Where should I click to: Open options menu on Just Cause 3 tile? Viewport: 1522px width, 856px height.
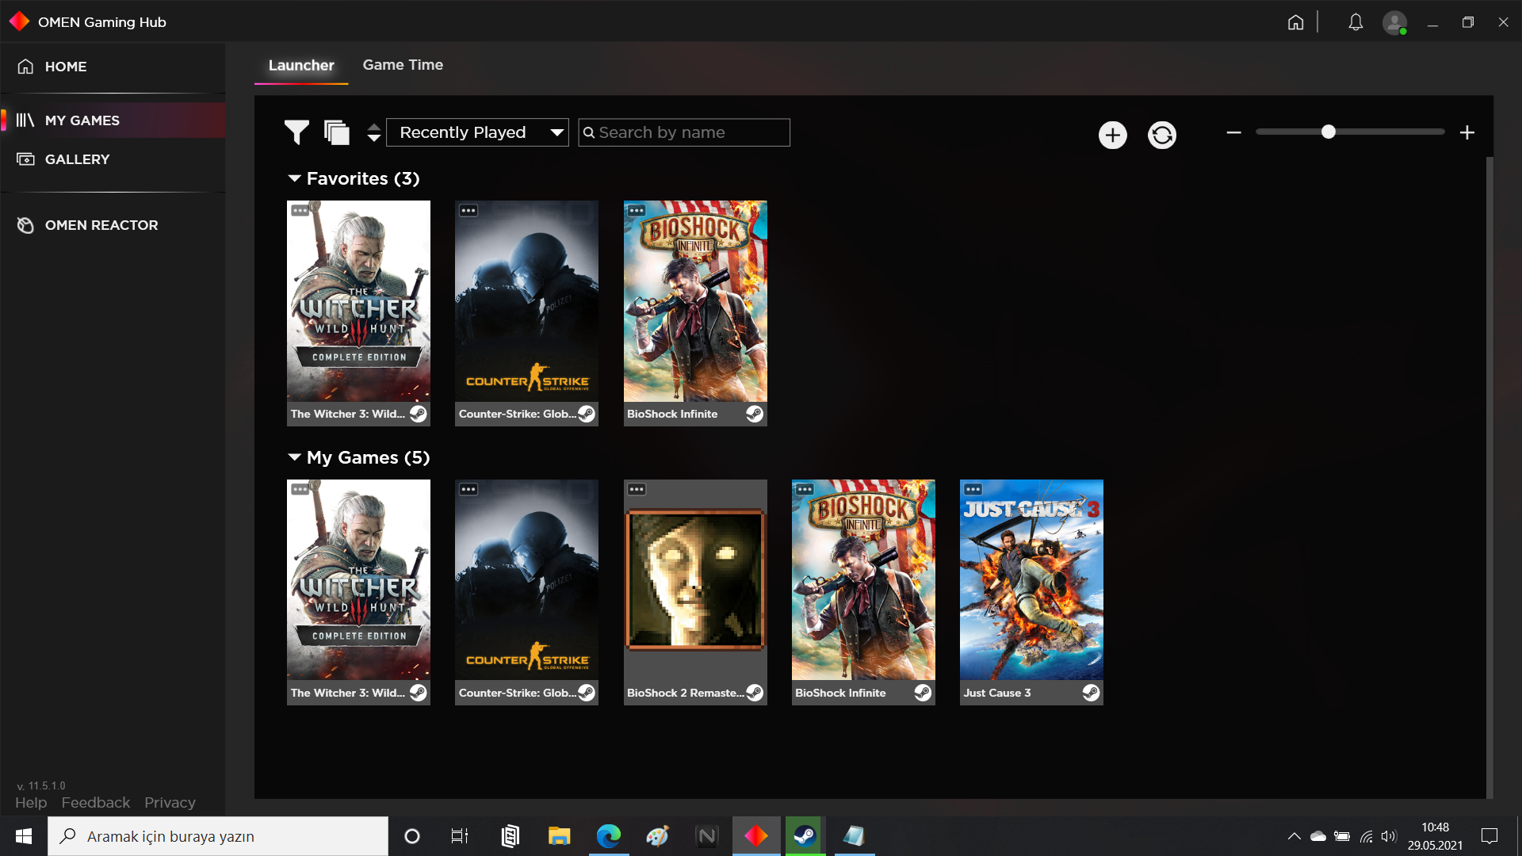pyautogui.click(x=973, y=489)
